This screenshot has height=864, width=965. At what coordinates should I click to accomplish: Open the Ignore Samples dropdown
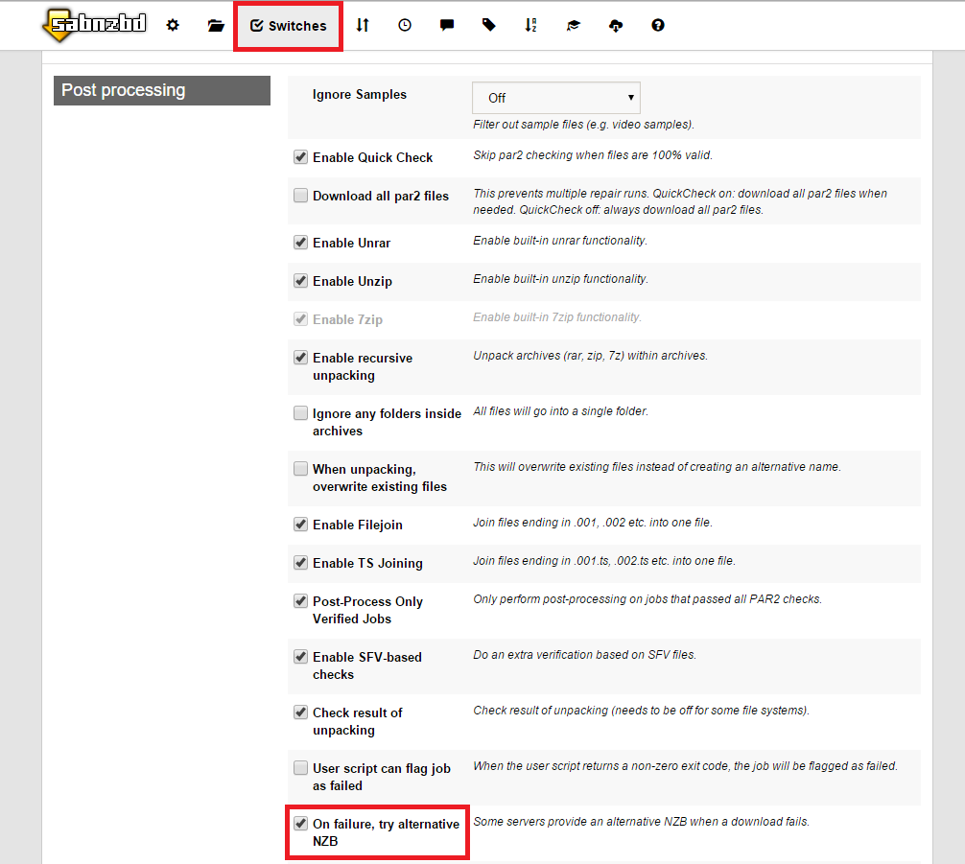click(x=555, y=98)
